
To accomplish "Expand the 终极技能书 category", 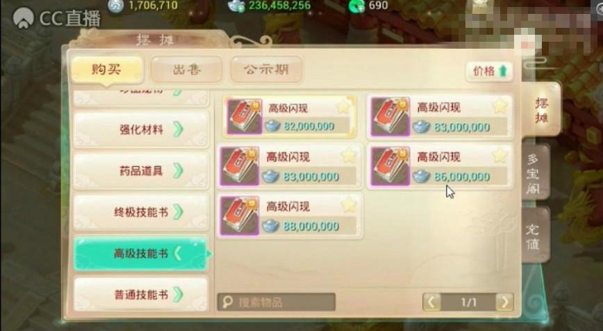I will click(141, 212).
